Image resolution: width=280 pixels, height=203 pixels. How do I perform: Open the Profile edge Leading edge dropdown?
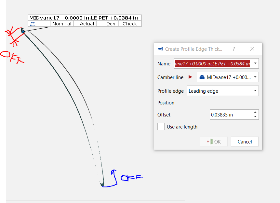pos(223,91)
